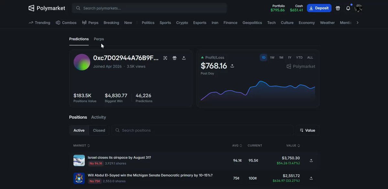This screenshot has width=388, height=189.
Task: Open the Geopolitics category
Action: coord(252,23)
